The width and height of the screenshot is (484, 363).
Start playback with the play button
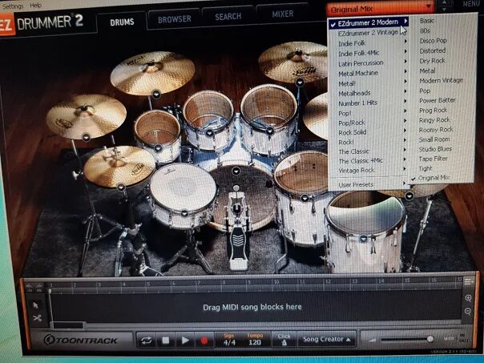pos(185,340)
